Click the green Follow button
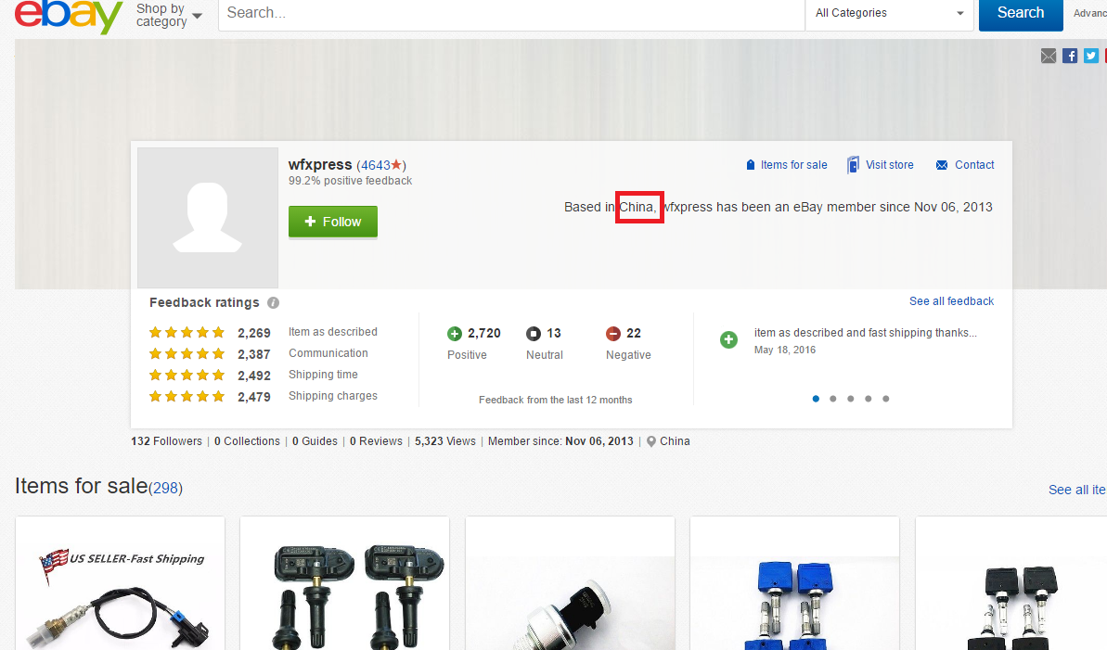1107x650 pixels. (332, 222)
